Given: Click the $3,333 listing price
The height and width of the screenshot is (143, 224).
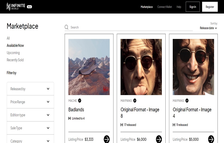Looking at the screenshot, I should coord(89,139).
